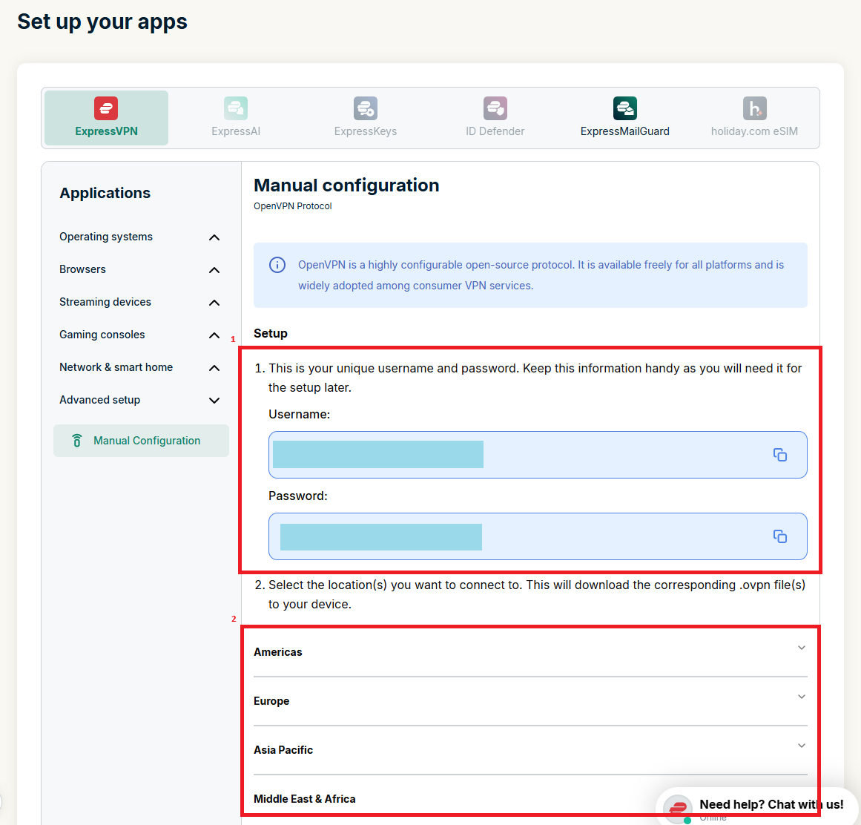
Task: Collapse the Streaming devices section
Action: click(x=214, y=303)
